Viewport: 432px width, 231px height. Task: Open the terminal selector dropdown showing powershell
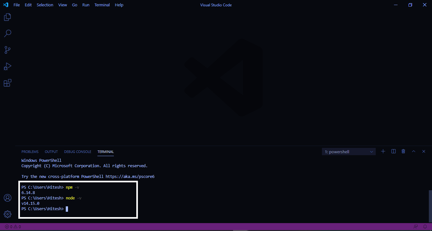coord(349,152)
